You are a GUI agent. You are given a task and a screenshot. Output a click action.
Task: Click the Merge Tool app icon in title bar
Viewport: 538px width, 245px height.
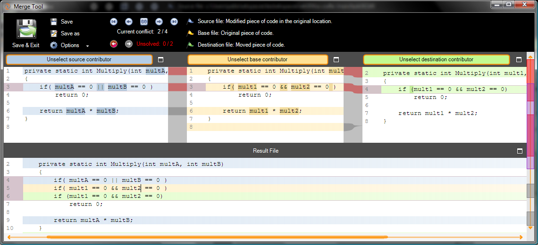8,6
